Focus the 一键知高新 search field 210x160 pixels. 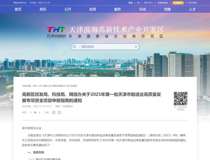point(105,47)
